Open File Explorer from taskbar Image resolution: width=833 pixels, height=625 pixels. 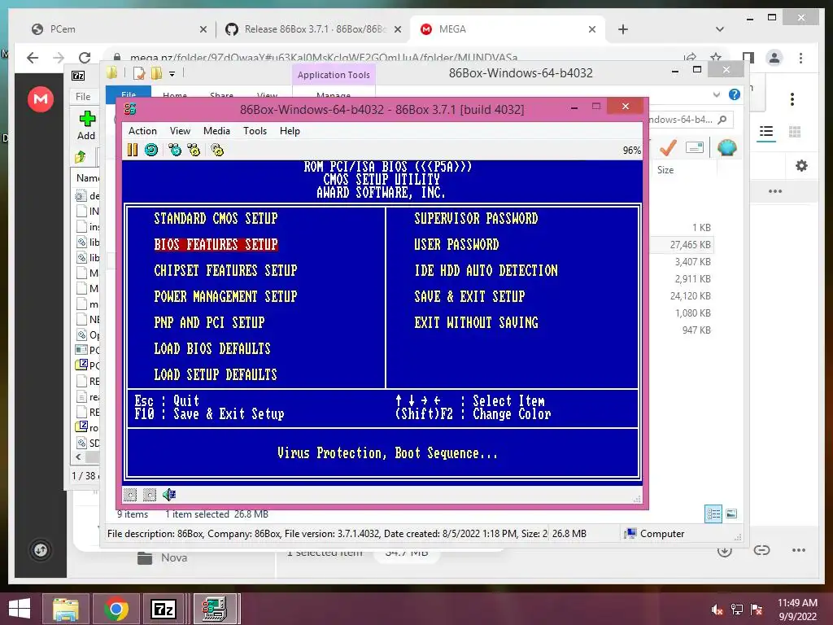[x=65, y=609]
